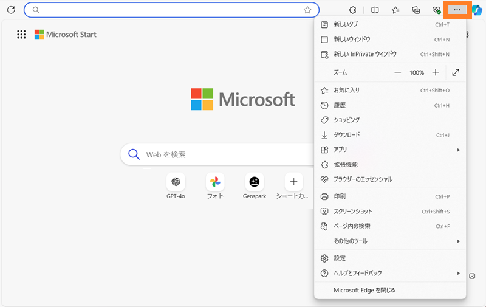This screenshot has height=307, width=486.
Task: Click the Settings and more ellipsis button
Action: [457, 10]
